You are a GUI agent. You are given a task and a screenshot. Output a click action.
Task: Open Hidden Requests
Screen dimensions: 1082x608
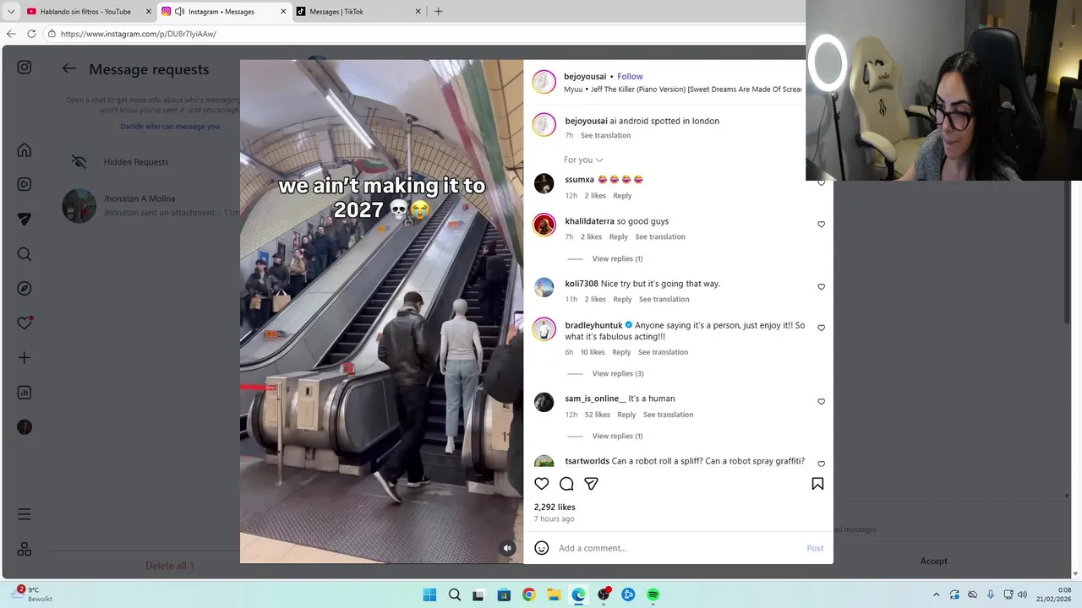tap(135, 162)
